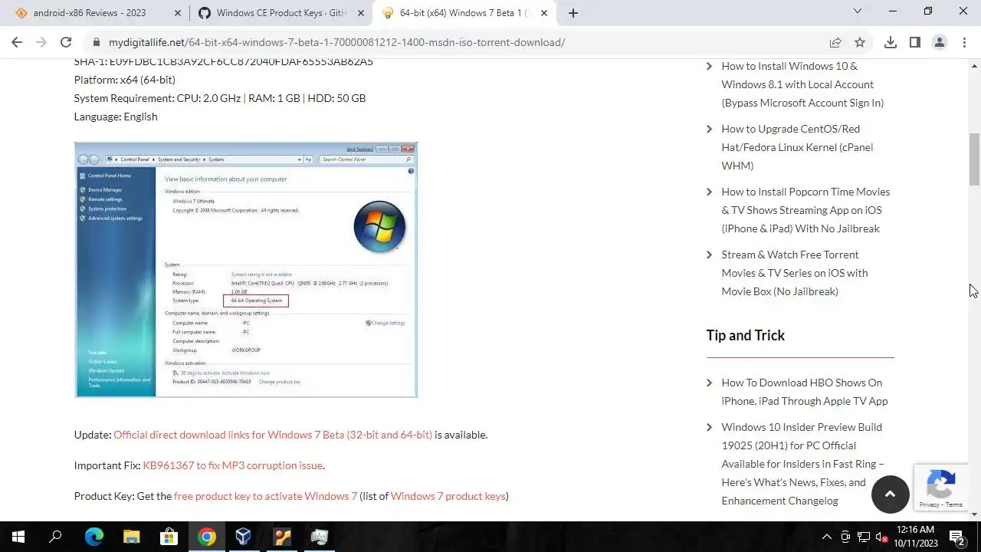Screen dimensions: 981x552
Task: Open free product key to activate Windows 7 link
Action: [x=265, y=496]
